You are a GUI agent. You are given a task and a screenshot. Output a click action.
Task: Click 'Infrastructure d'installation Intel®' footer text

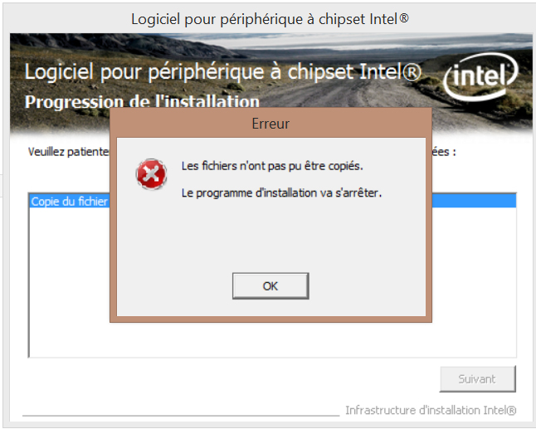tap(431, 410)
